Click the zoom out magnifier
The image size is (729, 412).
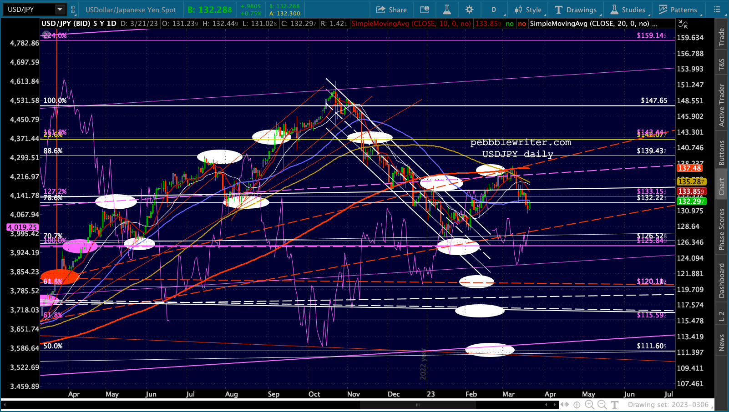602,404
